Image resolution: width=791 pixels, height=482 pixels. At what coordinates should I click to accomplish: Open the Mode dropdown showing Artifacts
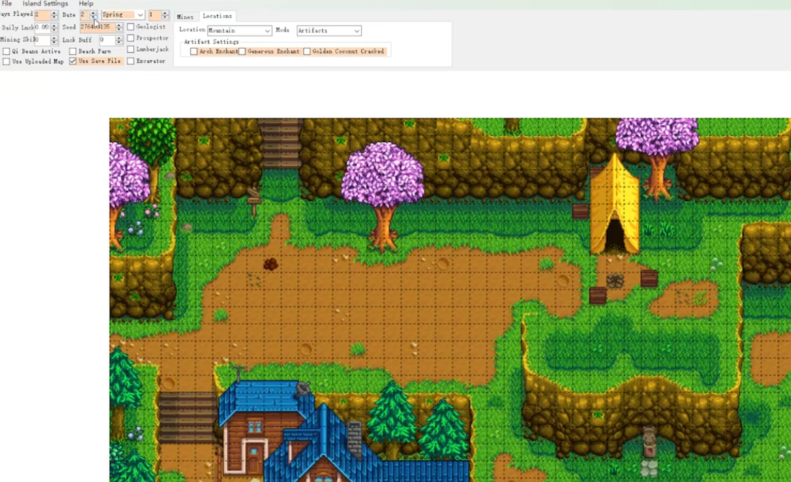(357, 31)
